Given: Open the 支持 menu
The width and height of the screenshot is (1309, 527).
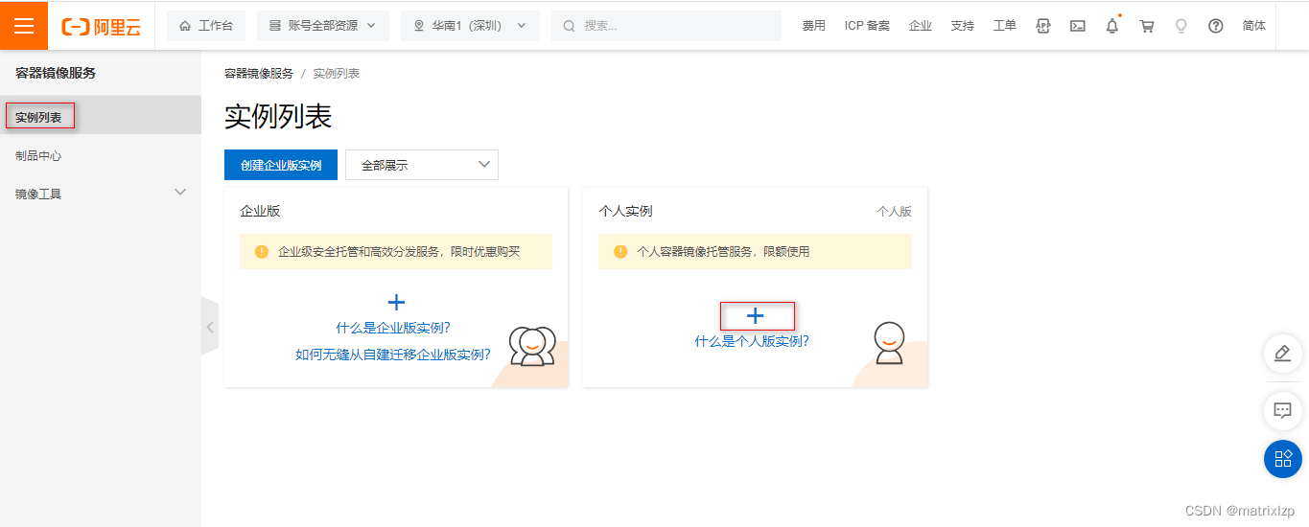Looking at the screenshot, I should click(963, 26).
